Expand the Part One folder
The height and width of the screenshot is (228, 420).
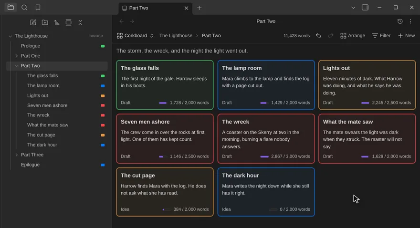click(17, 56)
